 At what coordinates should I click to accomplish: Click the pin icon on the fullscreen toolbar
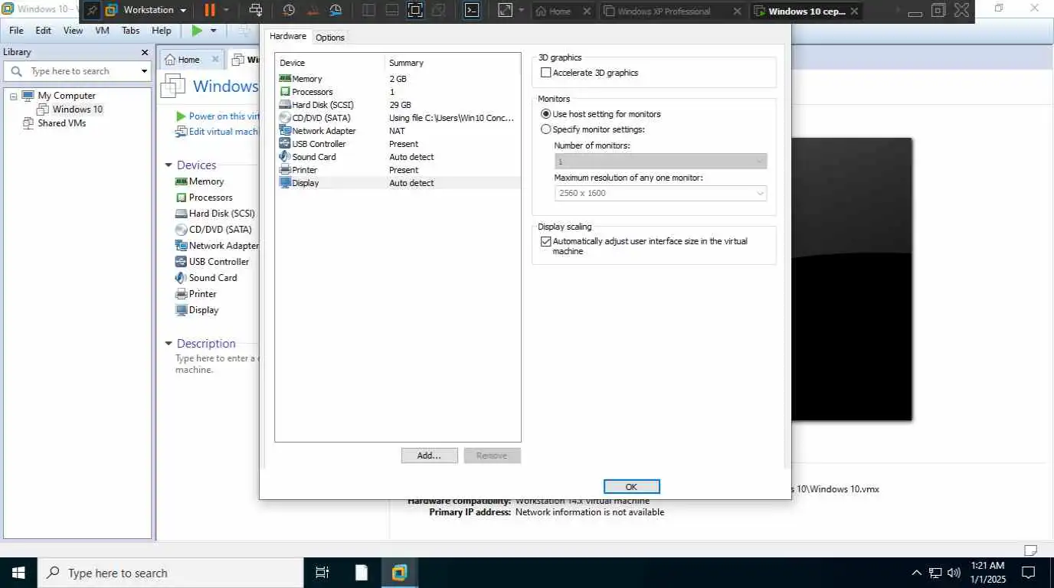point(92,11)
